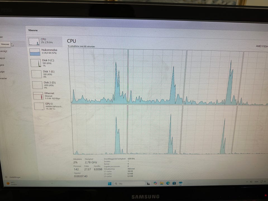Expand the hidden system tray icons chevron
The height and width of the screenshot is (201, 268).
(x=247, y=182)
